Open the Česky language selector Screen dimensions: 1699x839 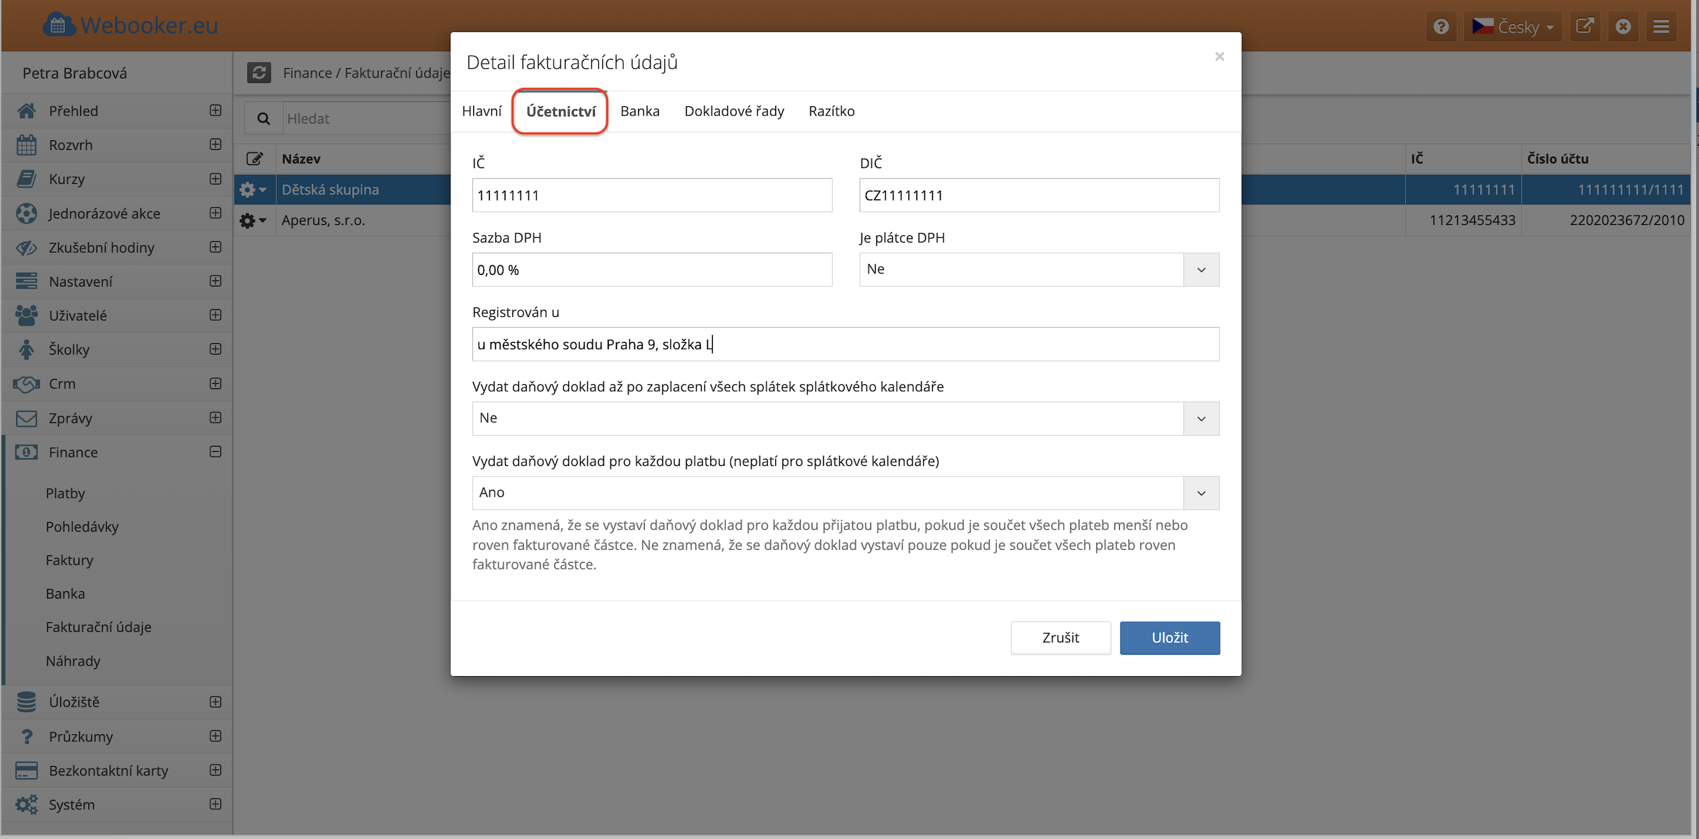click(1512, 26)
